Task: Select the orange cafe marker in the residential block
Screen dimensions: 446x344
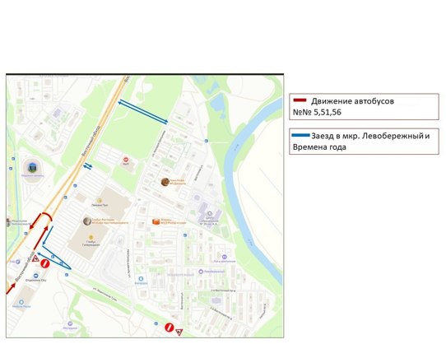Action: (x=156, y=221)
